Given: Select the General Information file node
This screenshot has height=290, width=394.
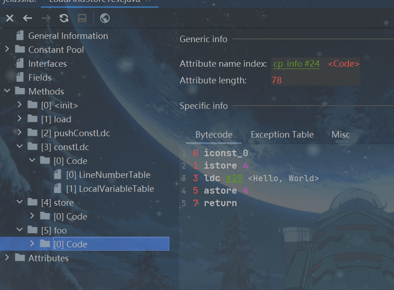Looking at the screenshot, I should tap(68, 36).
